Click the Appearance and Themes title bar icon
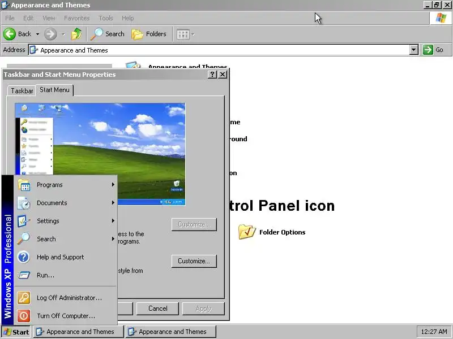This screenshot has width=453, height=339. tap(5, 5)
